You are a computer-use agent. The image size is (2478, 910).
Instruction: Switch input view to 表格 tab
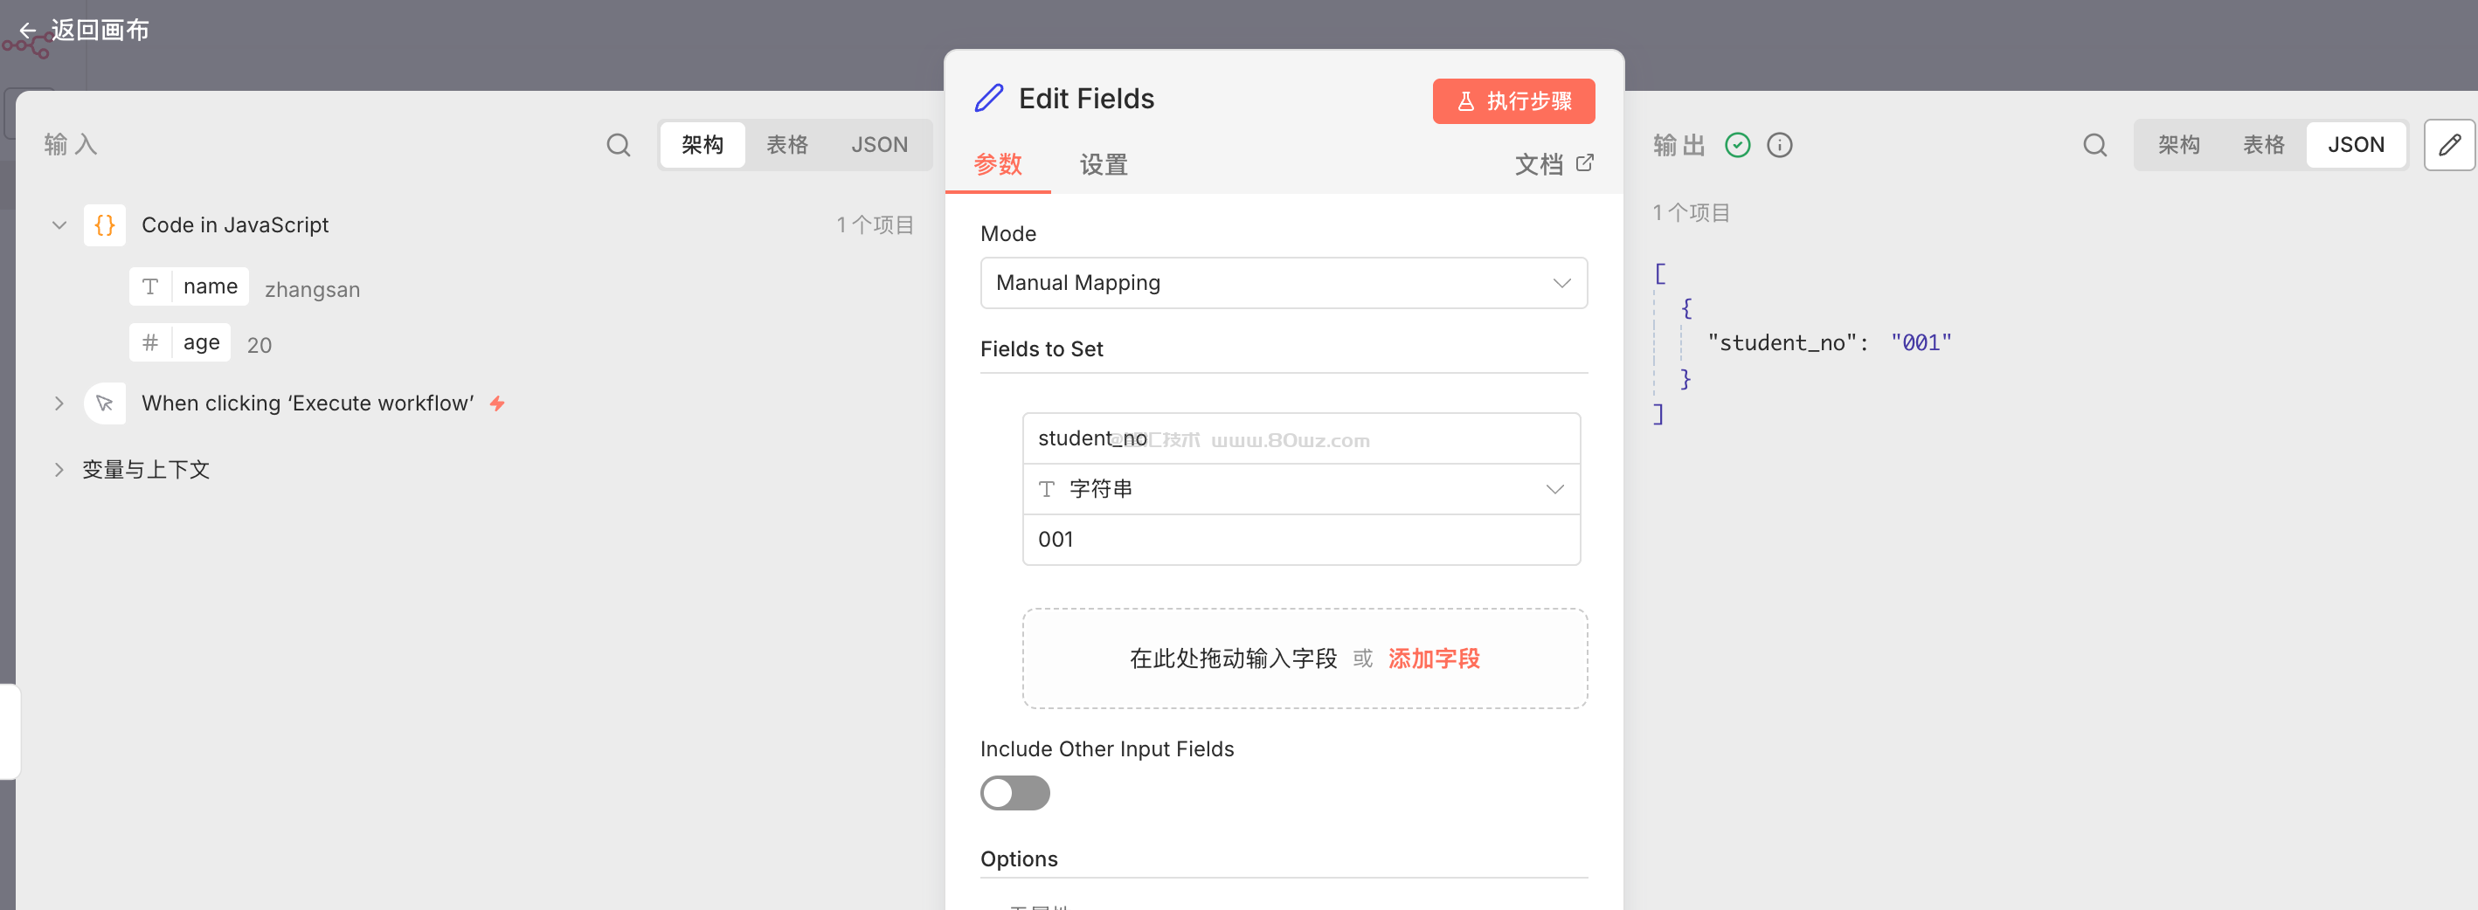tap(786, 145)
